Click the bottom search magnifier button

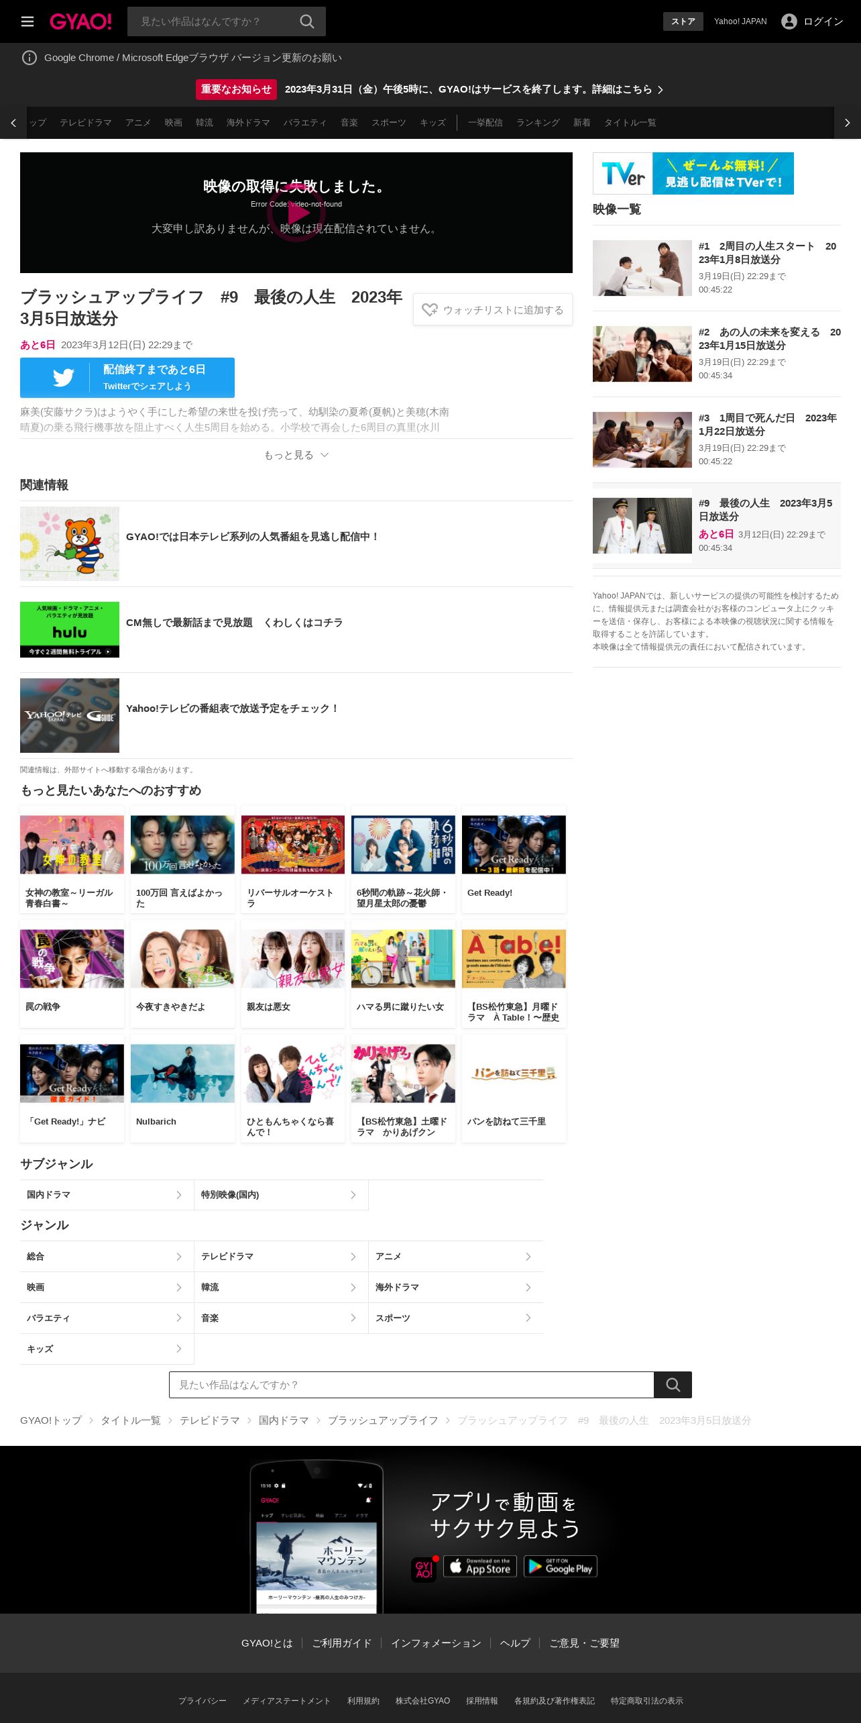coord(673,1385)
